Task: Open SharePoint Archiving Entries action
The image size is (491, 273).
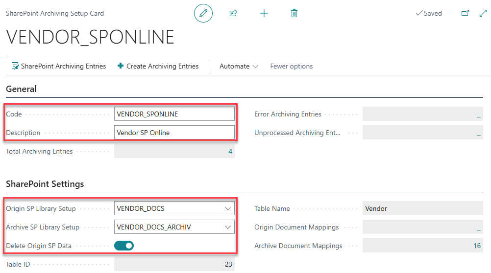Action: 59,66
